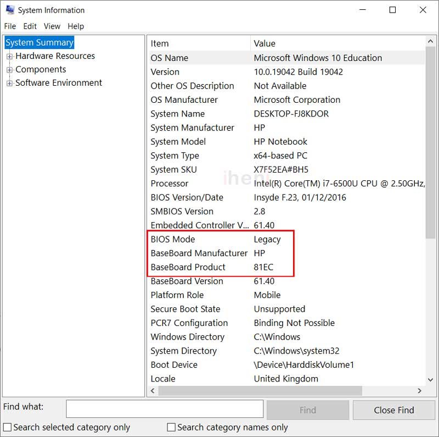Select the BaseBoard Manufacturer row
The image size is (439, 437).
286,253
